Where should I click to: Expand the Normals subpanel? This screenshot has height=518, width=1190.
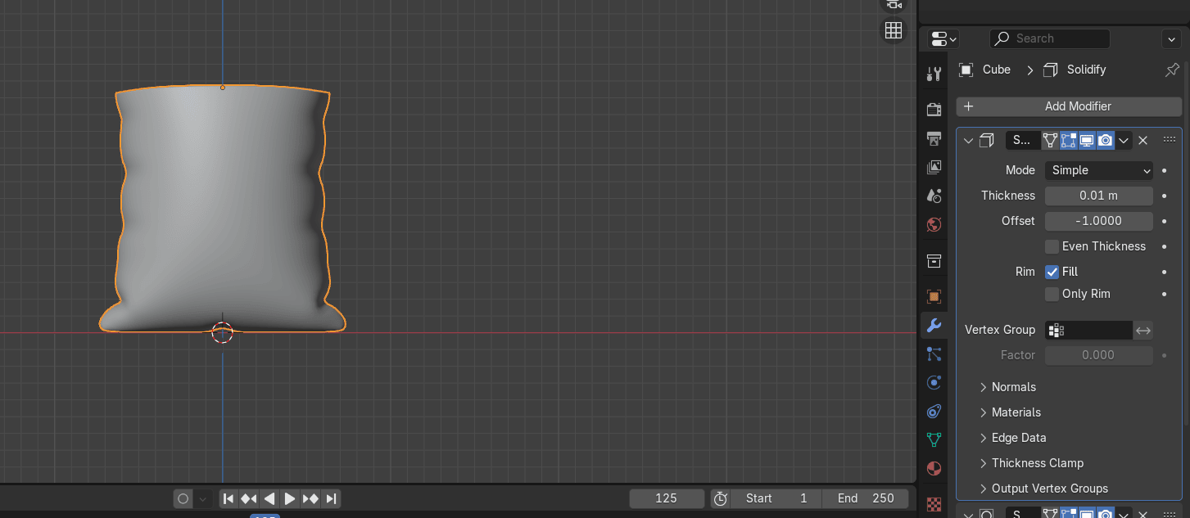click(x=1013, y=387)
